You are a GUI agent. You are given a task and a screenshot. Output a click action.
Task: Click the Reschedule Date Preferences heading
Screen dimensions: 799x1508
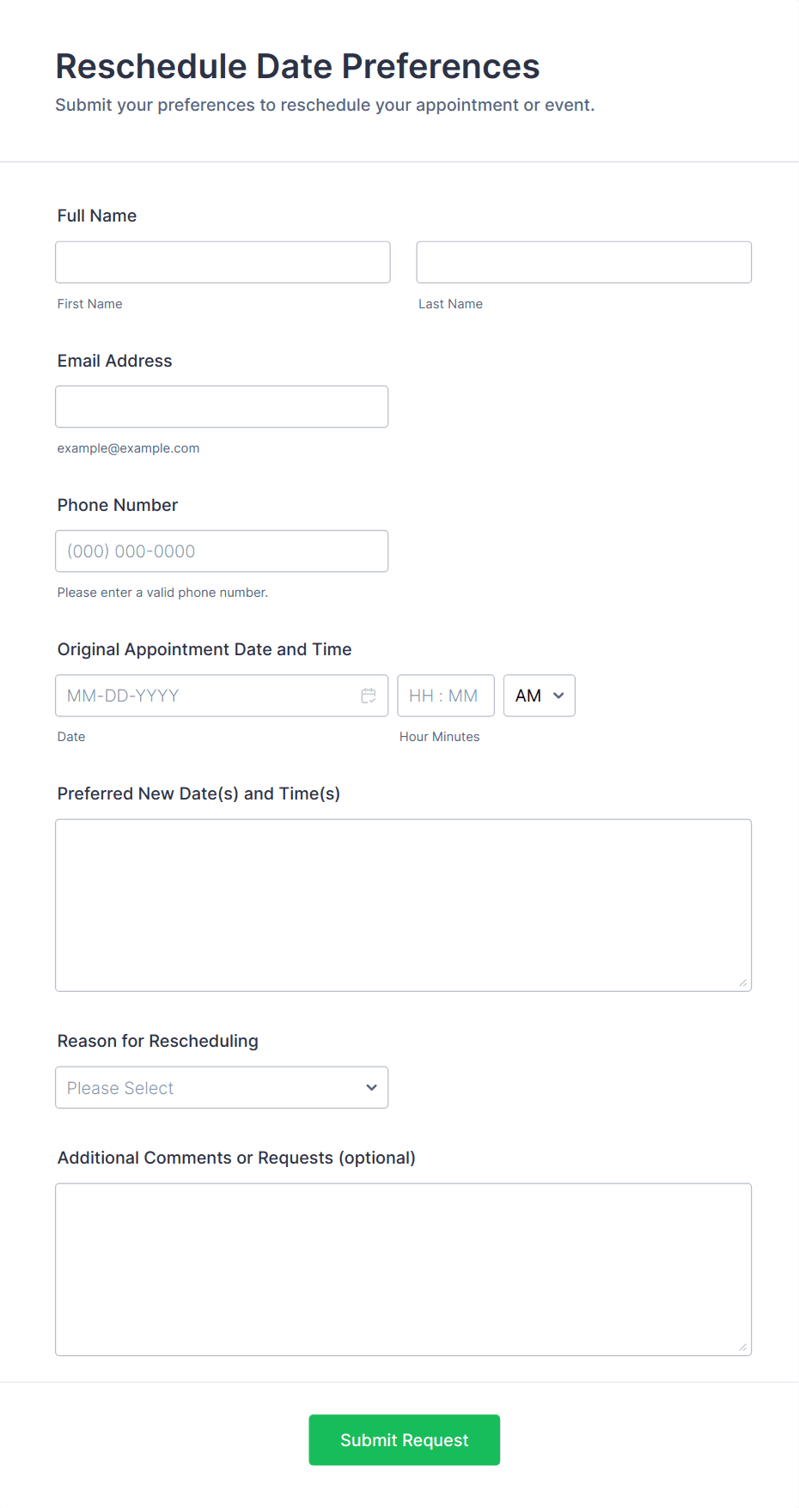tap(297, 66)
